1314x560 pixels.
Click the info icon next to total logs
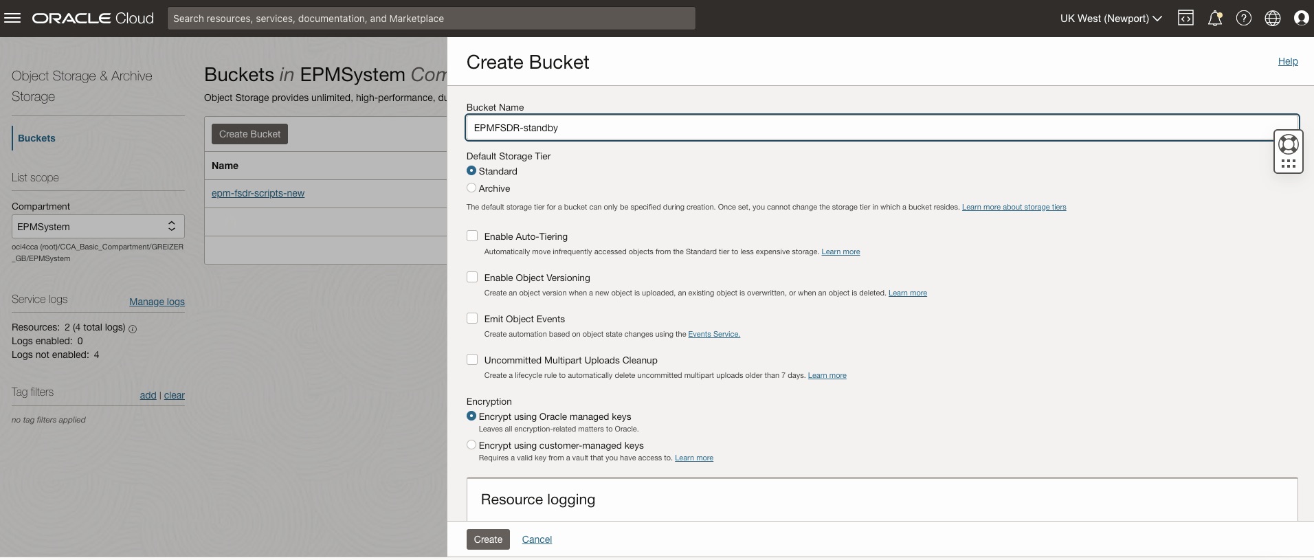coord(133,328)
